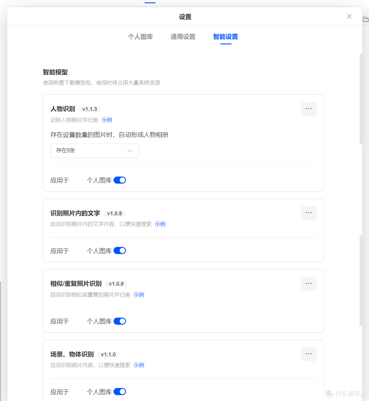Image resolution: width=369 pixels, height=401 pixels.
Task: Click text 存在设置数量的图片时，自动形成人物相册
Action: (x=109, y=135)
